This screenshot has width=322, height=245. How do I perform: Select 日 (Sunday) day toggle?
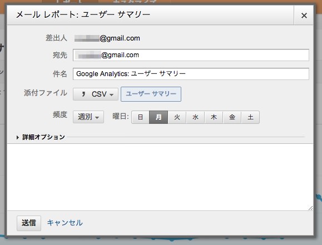pos(140,117)
